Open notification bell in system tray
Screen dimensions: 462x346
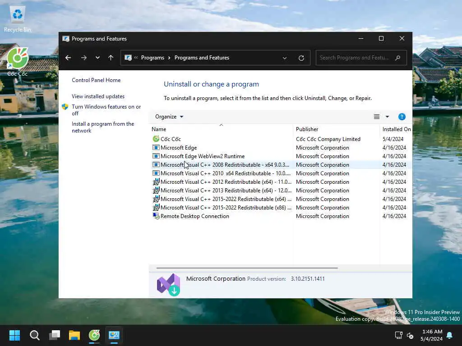click(x=450, y=335)
